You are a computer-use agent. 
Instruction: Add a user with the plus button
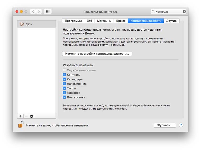[x=20, y=116]
